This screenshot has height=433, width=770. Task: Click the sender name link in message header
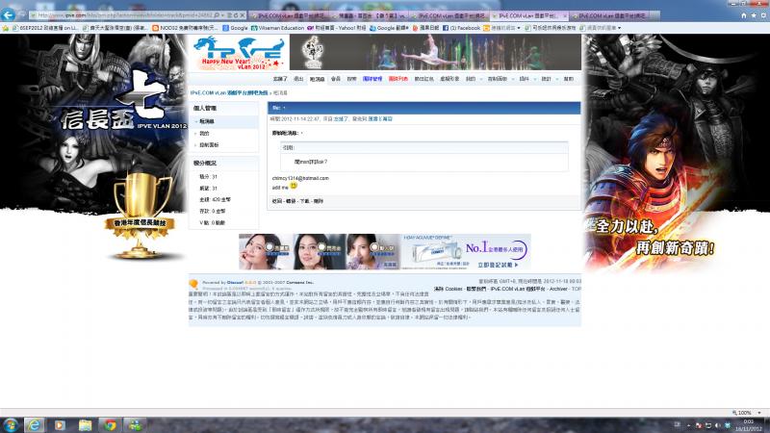click(x=341, y=118)
